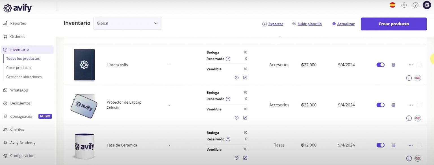Image resolution: width=434 pixels, height=165 pixels.
Task: Click the Crear producto button
Action: click(x=393, y=24)
